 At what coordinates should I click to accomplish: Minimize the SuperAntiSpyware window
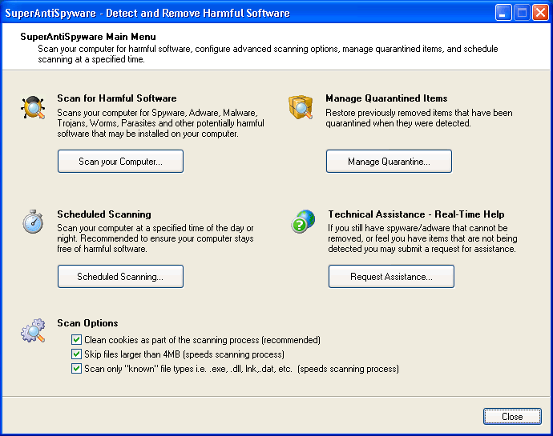(503, 13)
